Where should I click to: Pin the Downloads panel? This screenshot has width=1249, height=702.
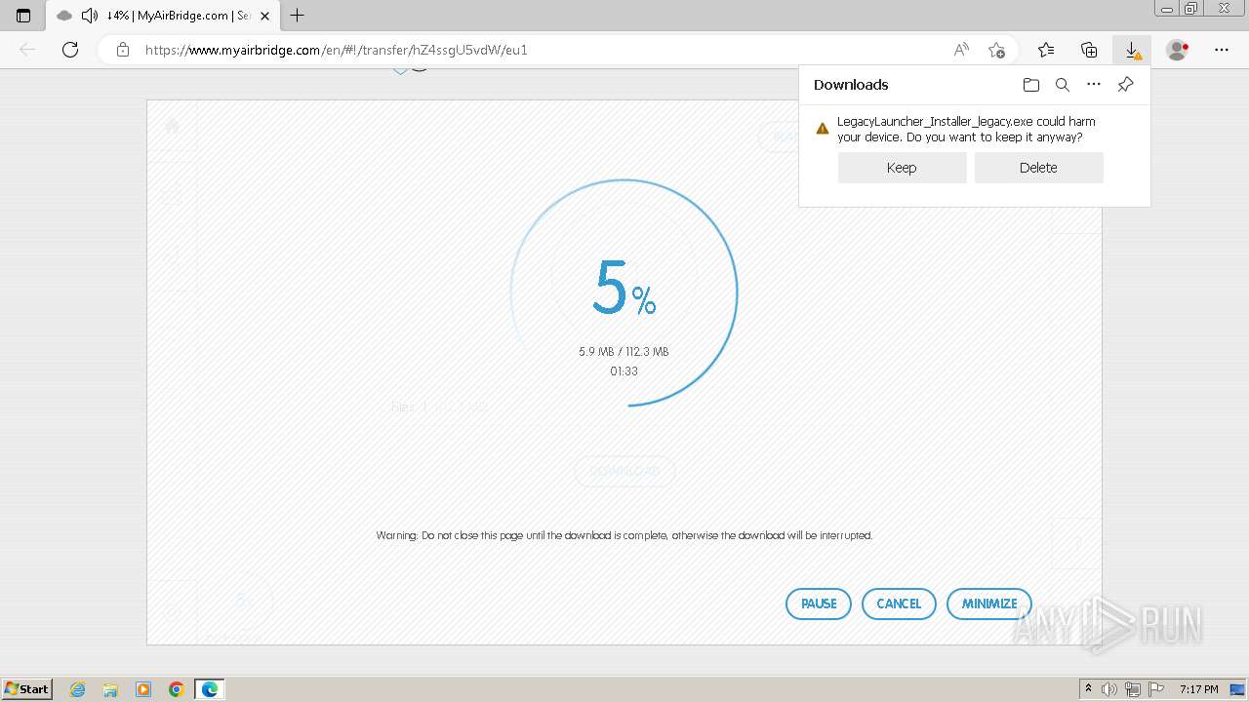[1125, 85]
